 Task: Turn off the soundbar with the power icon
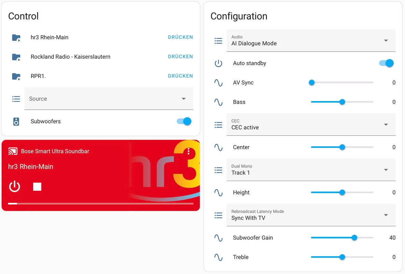(15, 186)
